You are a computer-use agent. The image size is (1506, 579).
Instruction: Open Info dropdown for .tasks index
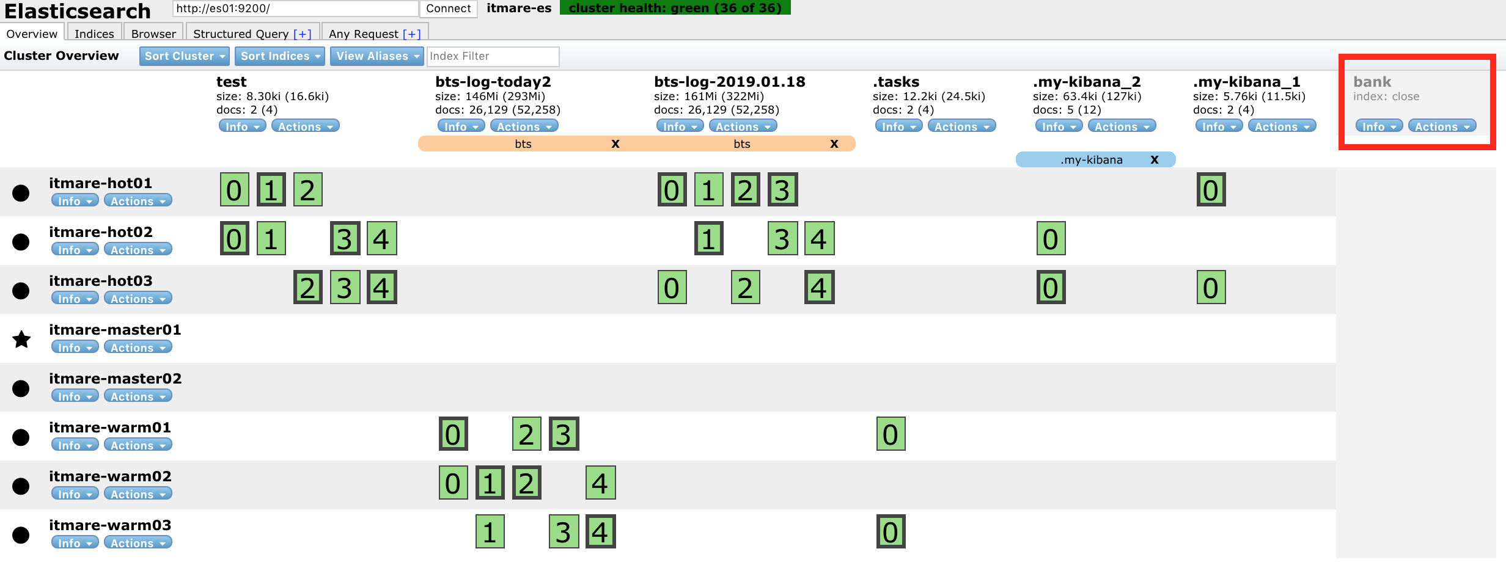click(x=899, y=126)
